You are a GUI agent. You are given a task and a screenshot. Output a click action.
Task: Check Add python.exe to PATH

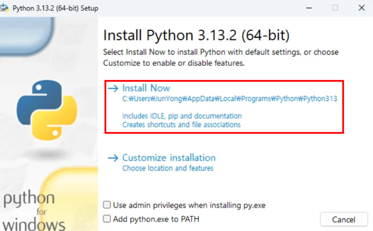(107, 219)
